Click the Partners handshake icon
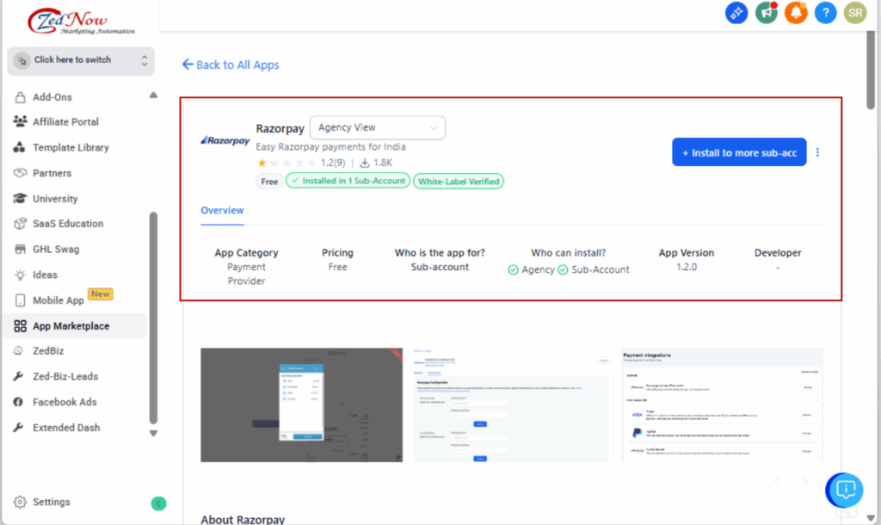The height and width of the screenshot is (525, 881). [x=21, y=173]
